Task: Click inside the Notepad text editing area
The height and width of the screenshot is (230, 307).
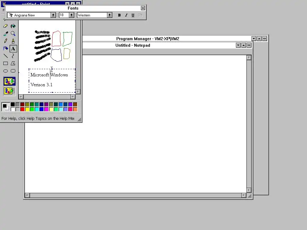Action: click(x=136, y=124)
